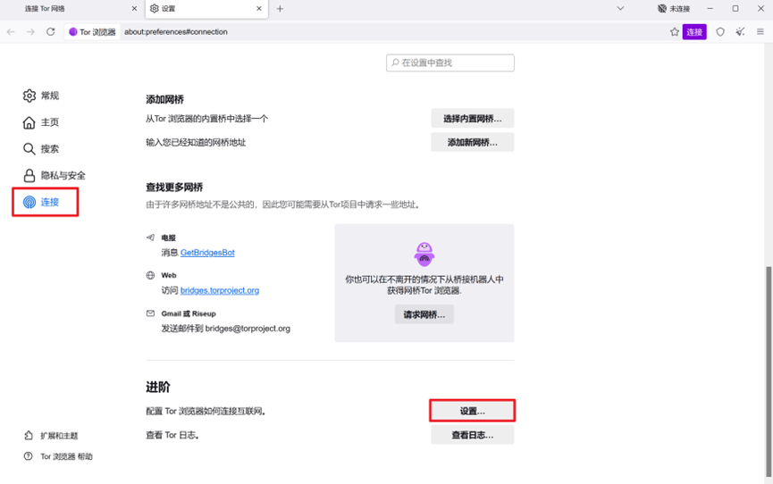Open the hamburger application menu

pos(760,32)
